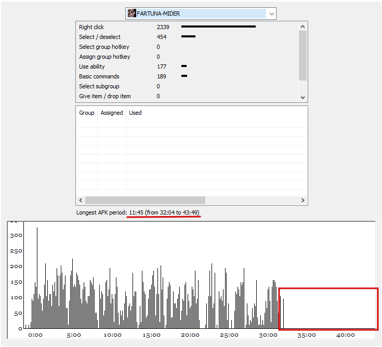
Task: Click the 300 value on the chart's vertical axis
Action: pos(16,235)
